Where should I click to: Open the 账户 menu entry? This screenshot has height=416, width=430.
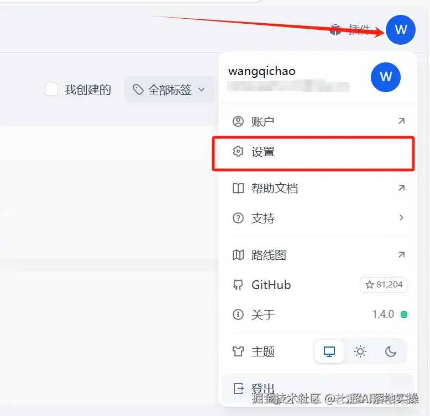point(318,121)
